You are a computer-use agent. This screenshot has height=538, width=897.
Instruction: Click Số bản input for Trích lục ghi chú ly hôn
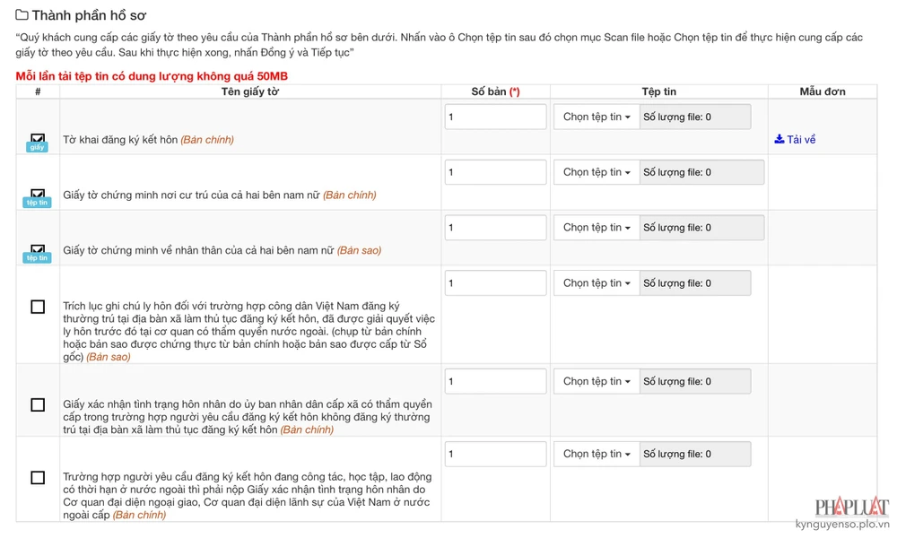tap(495, 283)
